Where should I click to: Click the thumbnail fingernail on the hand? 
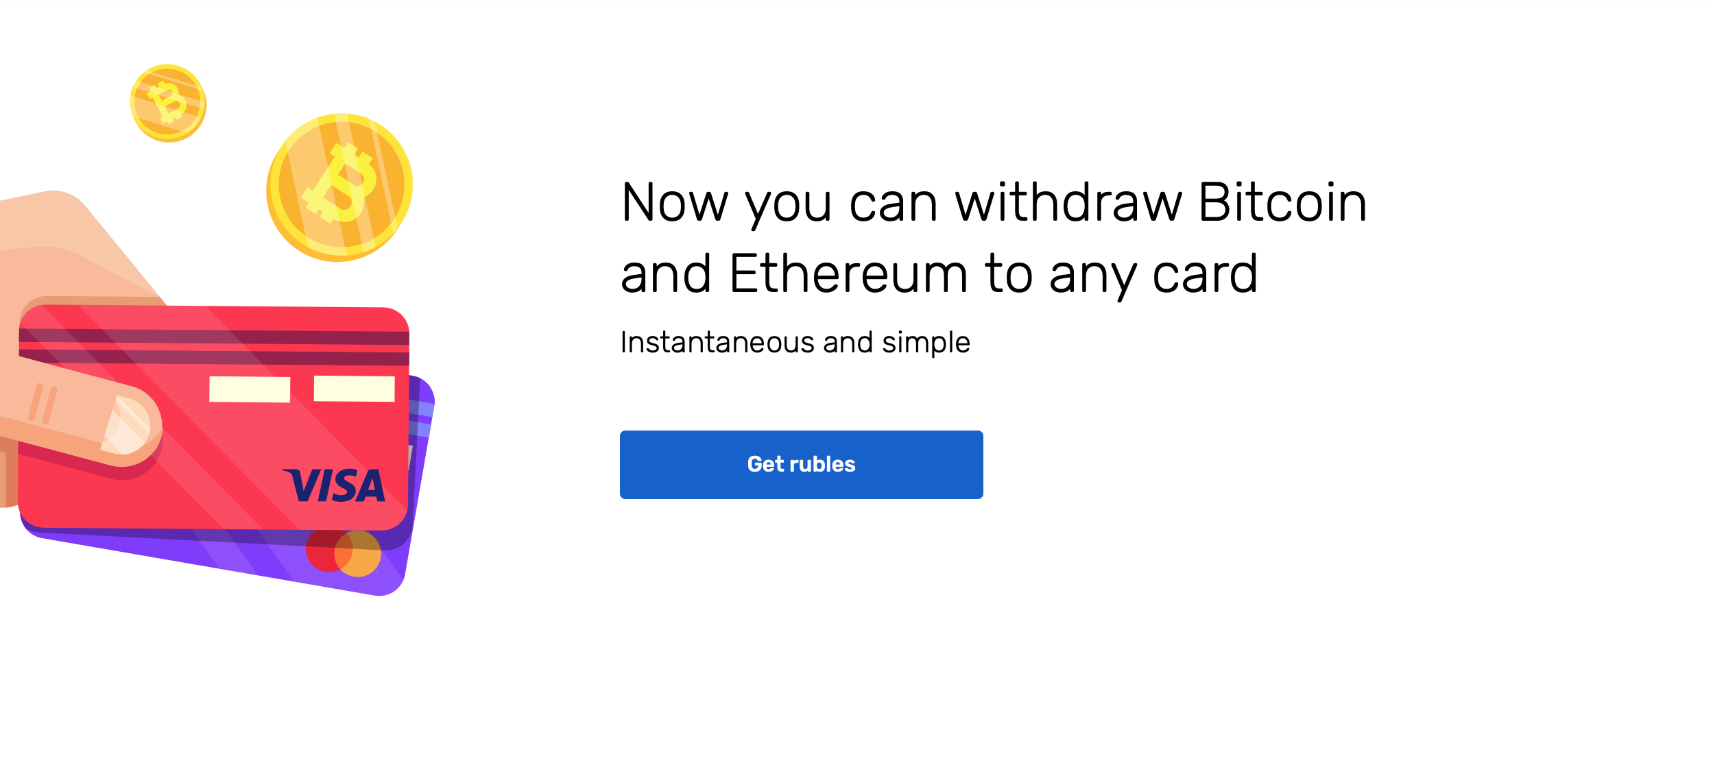[128, 425]
